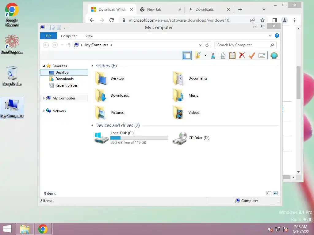This screenshot has width=314, height=235.
Task: Go back in Explorer navigation
Action: 46,45
